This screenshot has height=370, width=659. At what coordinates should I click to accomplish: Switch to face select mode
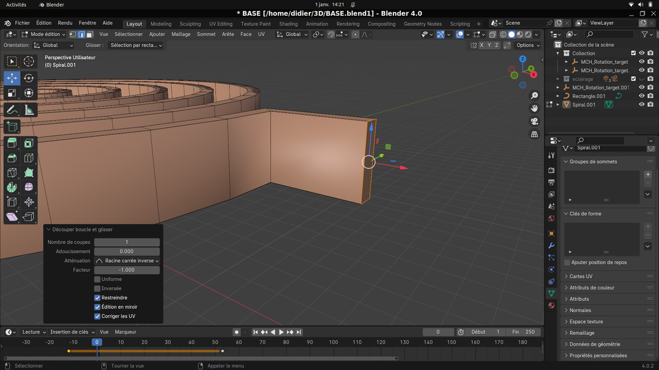click(x=90, y=35)
